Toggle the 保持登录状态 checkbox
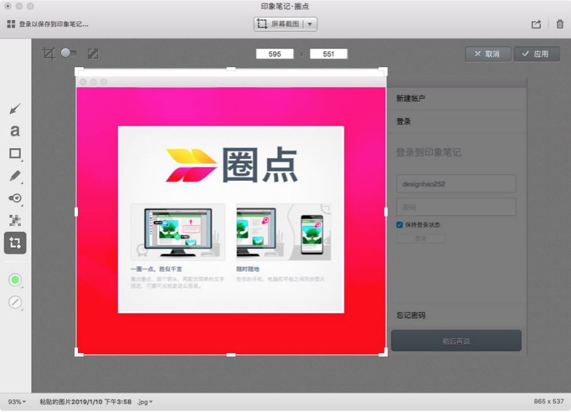The image size is (571, 412). 399,225
